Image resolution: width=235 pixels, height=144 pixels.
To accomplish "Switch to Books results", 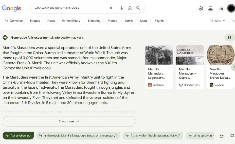I will 129,21.
